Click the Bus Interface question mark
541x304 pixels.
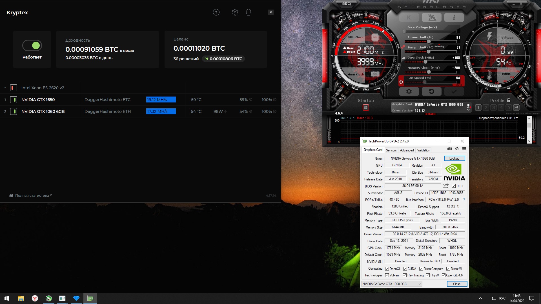[464, 200]
